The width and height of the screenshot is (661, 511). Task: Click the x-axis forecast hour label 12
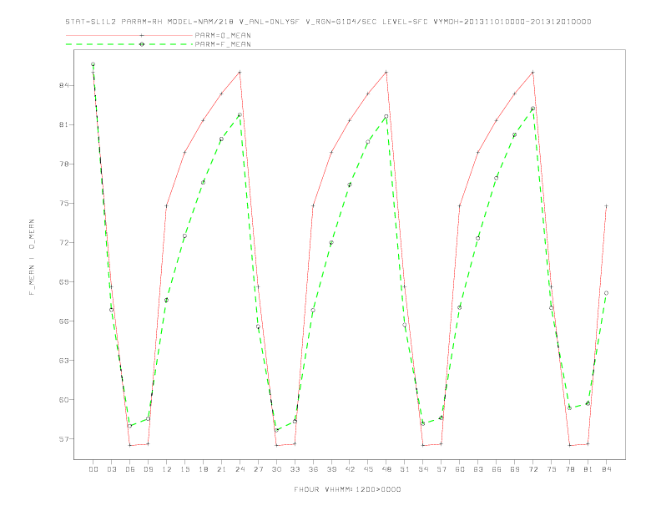coord(167,469)
